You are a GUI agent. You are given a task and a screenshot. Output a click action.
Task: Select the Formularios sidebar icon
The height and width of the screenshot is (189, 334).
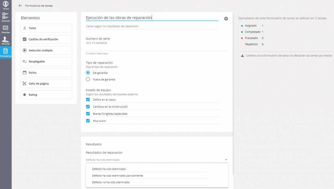(x=6, y=52)
